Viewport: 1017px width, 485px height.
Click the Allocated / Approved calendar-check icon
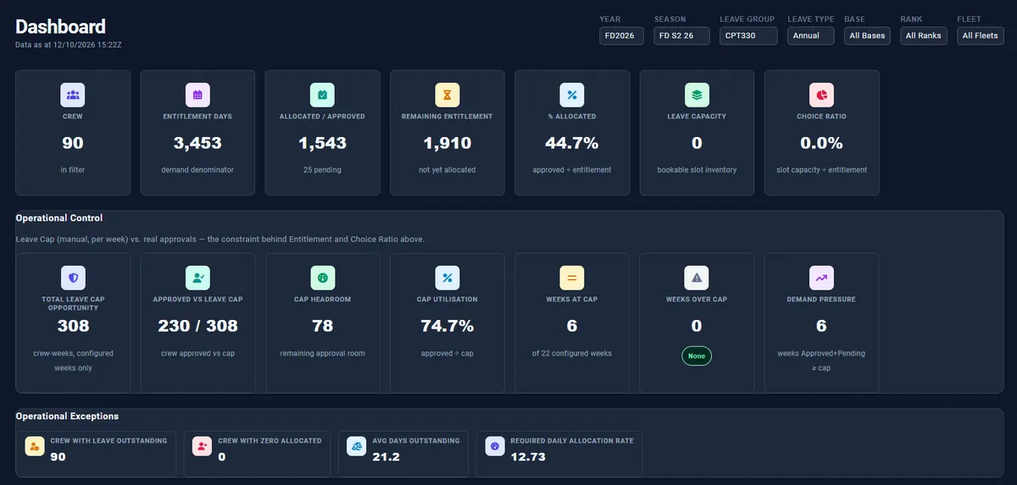(x=322, y=95)
